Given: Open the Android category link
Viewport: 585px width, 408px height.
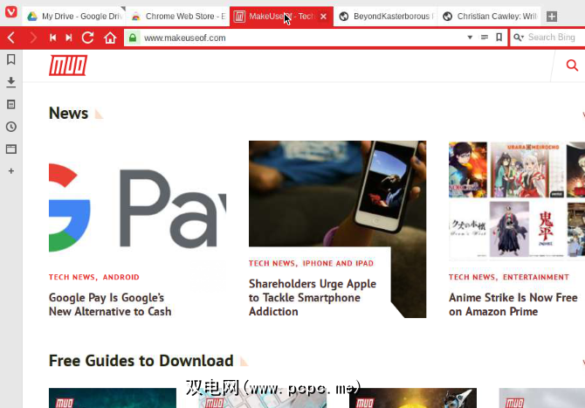Looking at the screenshot, I should [120, 277].
